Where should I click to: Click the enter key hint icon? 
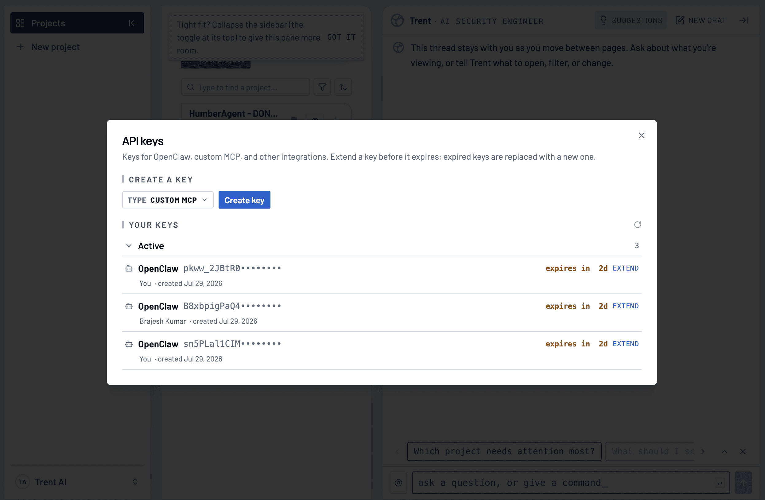[720, 482]
